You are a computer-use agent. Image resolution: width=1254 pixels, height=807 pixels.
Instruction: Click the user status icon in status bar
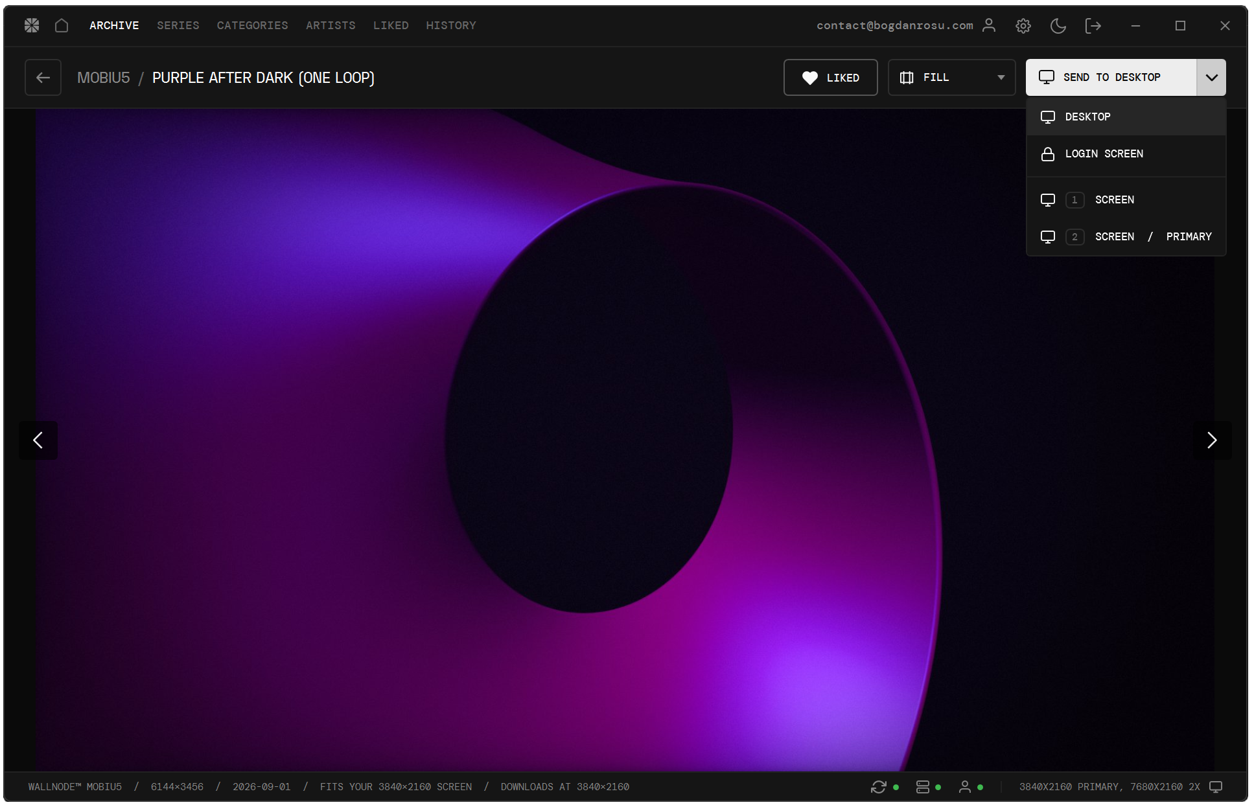point(965,787)
